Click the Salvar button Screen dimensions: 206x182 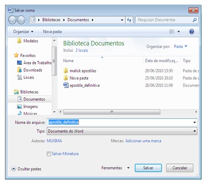click(148, 168)
